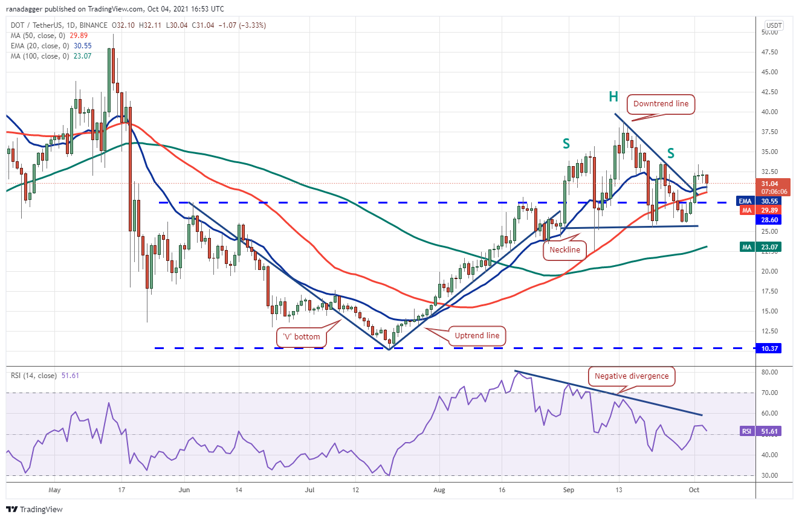Click the 15.00 price scale label
The width and height of the screenshot is (799, 520).
(x=769, y=311)
